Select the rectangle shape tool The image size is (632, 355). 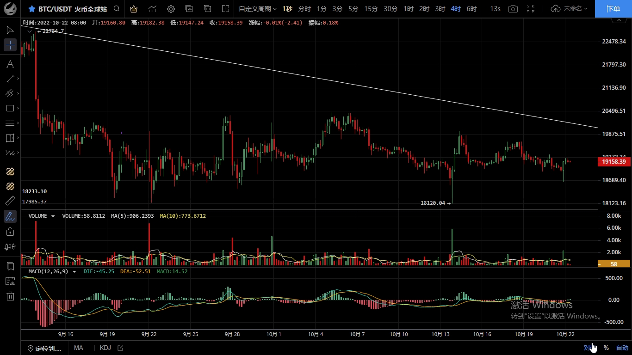(x=10, y=108)
